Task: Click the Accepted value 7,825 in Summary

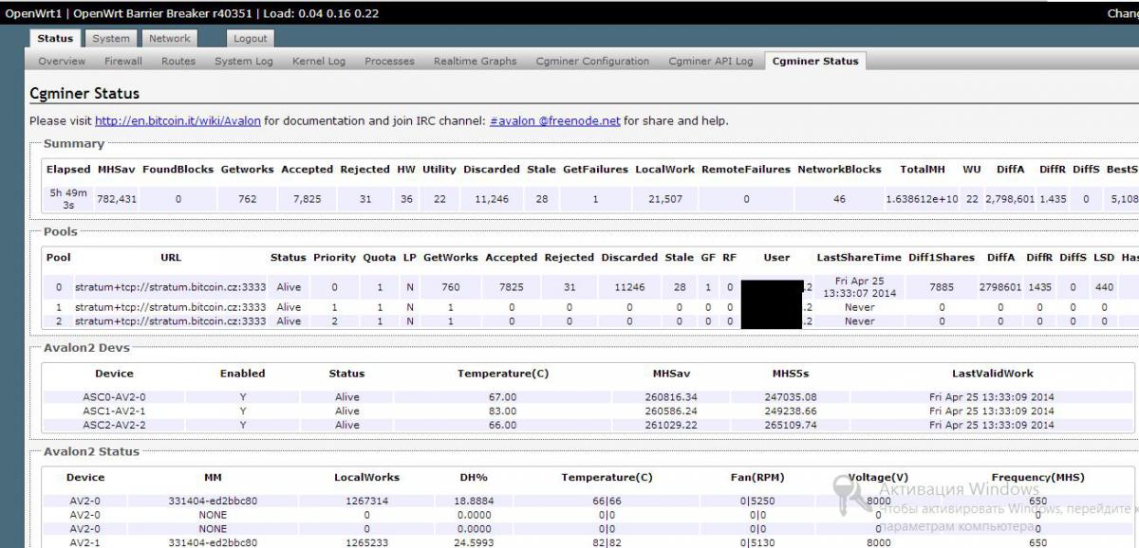Action: [308, 199]
